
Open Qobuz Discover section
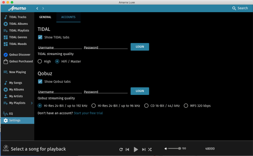19,55
